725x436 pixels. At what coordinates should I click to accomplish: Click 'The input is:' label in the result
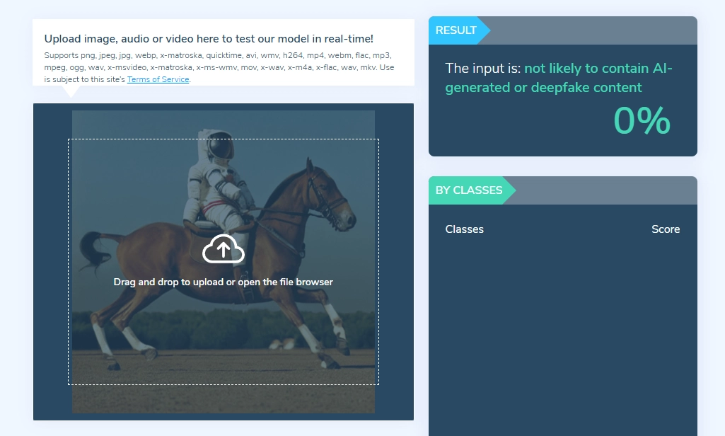[483, 69]
